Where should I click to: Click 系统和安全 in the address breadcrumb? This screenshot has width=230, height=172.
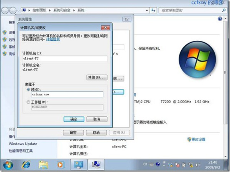point(62,10)
